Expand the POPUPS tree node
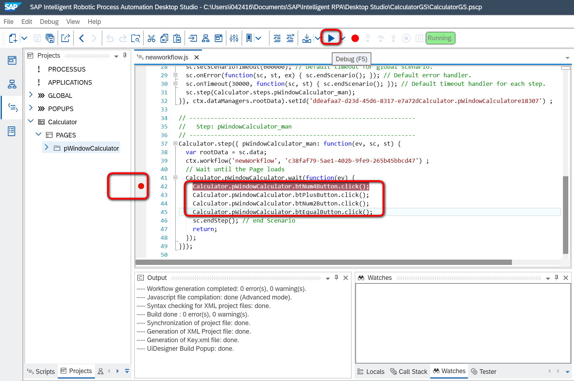Image resolution: width=574 pixels, height=381 pixels. [31, 108]
